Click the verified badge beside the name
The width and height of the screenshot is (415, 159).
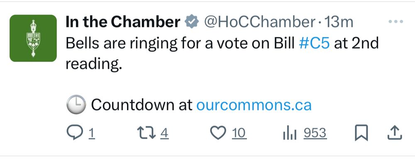coord(192,22)
